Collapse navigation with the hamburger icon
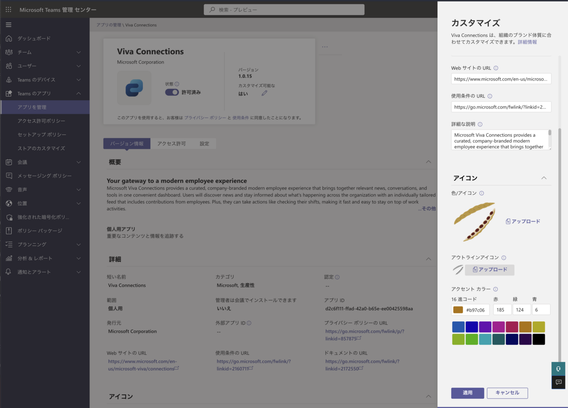568x408 pixels. [9, 25]
